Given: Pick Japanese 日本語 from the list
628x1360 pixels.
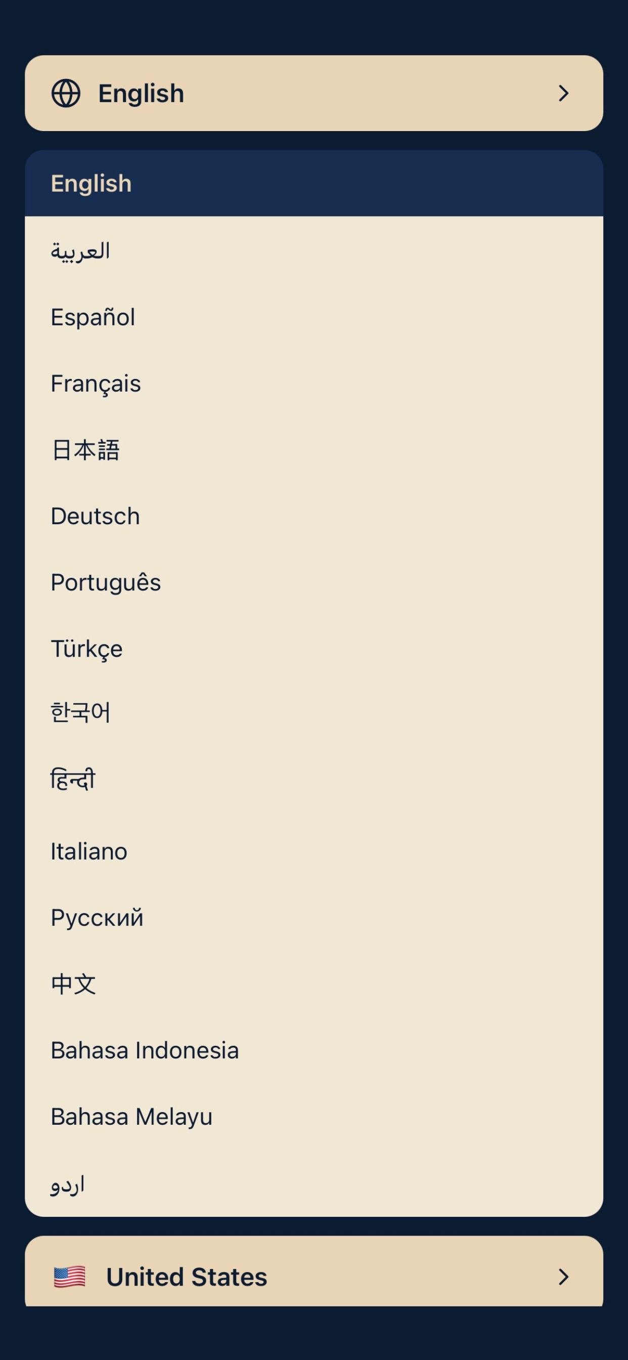Looking at the screenshot, I should pyautogui.click(x=314, y=450).
